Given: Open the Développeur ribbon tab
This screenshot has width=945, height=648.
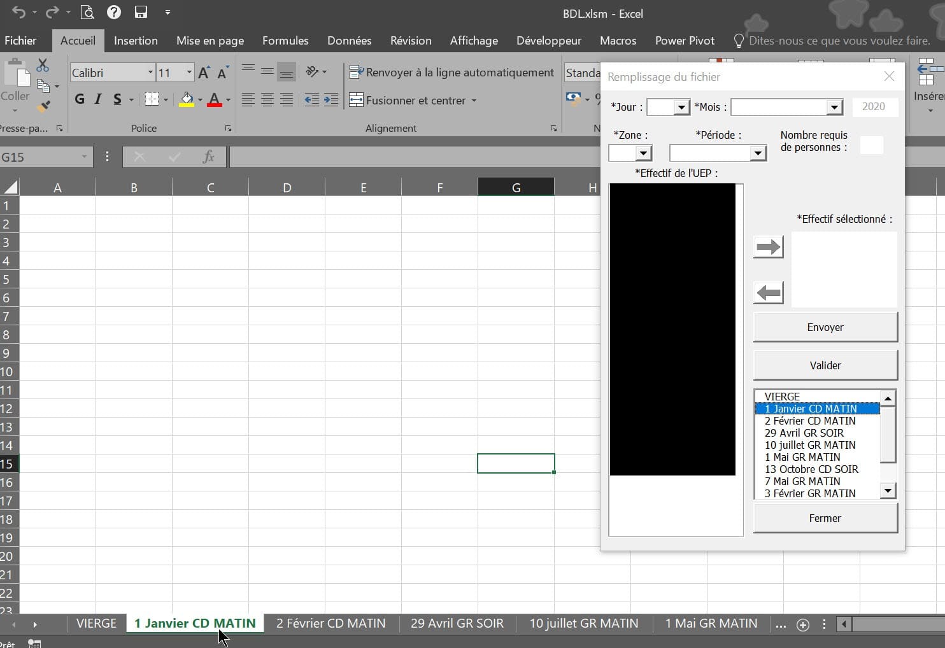Looking at the screenshot, I should pos(548,41).
